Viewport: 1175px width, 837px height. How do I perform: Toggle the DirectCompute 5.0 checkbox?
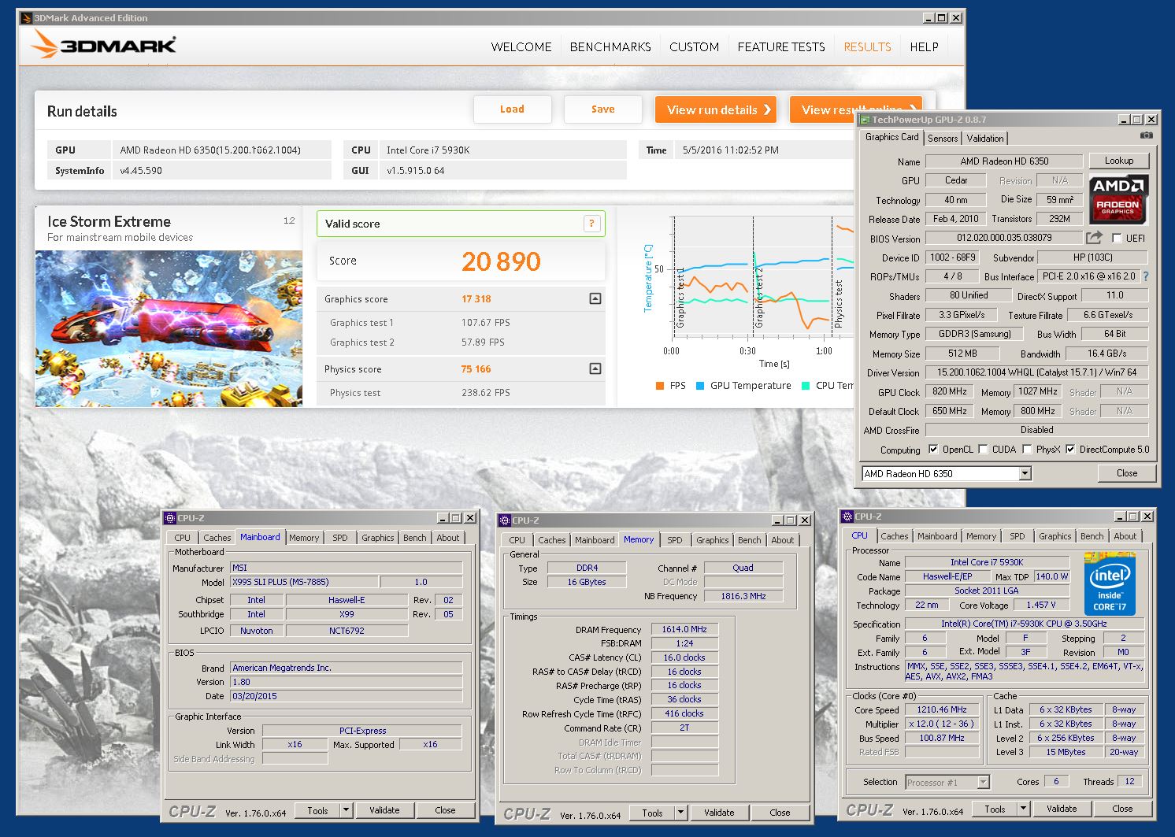pos(1070,450)
